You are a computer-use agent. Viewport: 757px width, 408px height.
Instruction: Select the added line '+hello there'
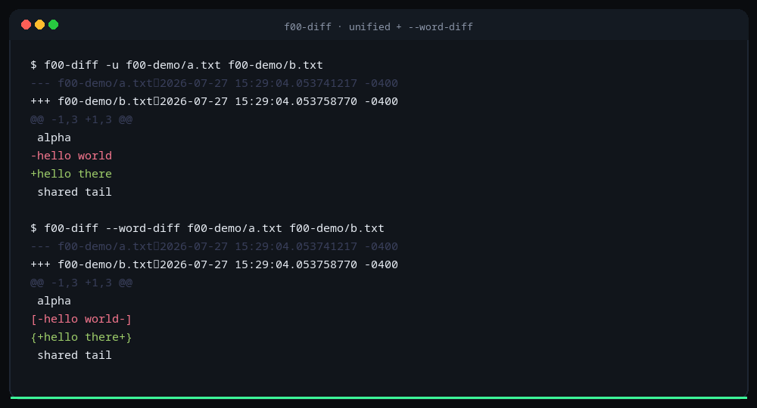point(71,174)
